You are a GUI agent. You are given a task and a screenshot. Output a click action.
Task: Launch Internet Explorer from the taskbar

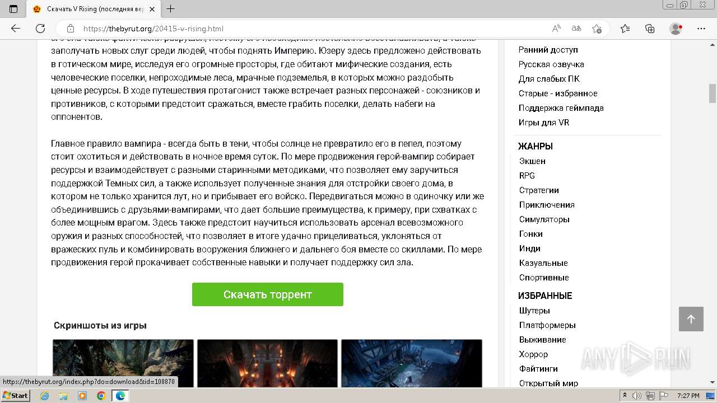[x=45, y=396]
